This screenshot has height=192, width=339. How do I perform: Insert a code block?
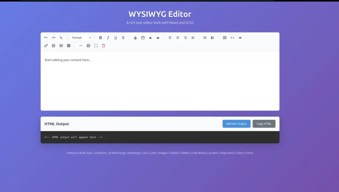[240, 38]
